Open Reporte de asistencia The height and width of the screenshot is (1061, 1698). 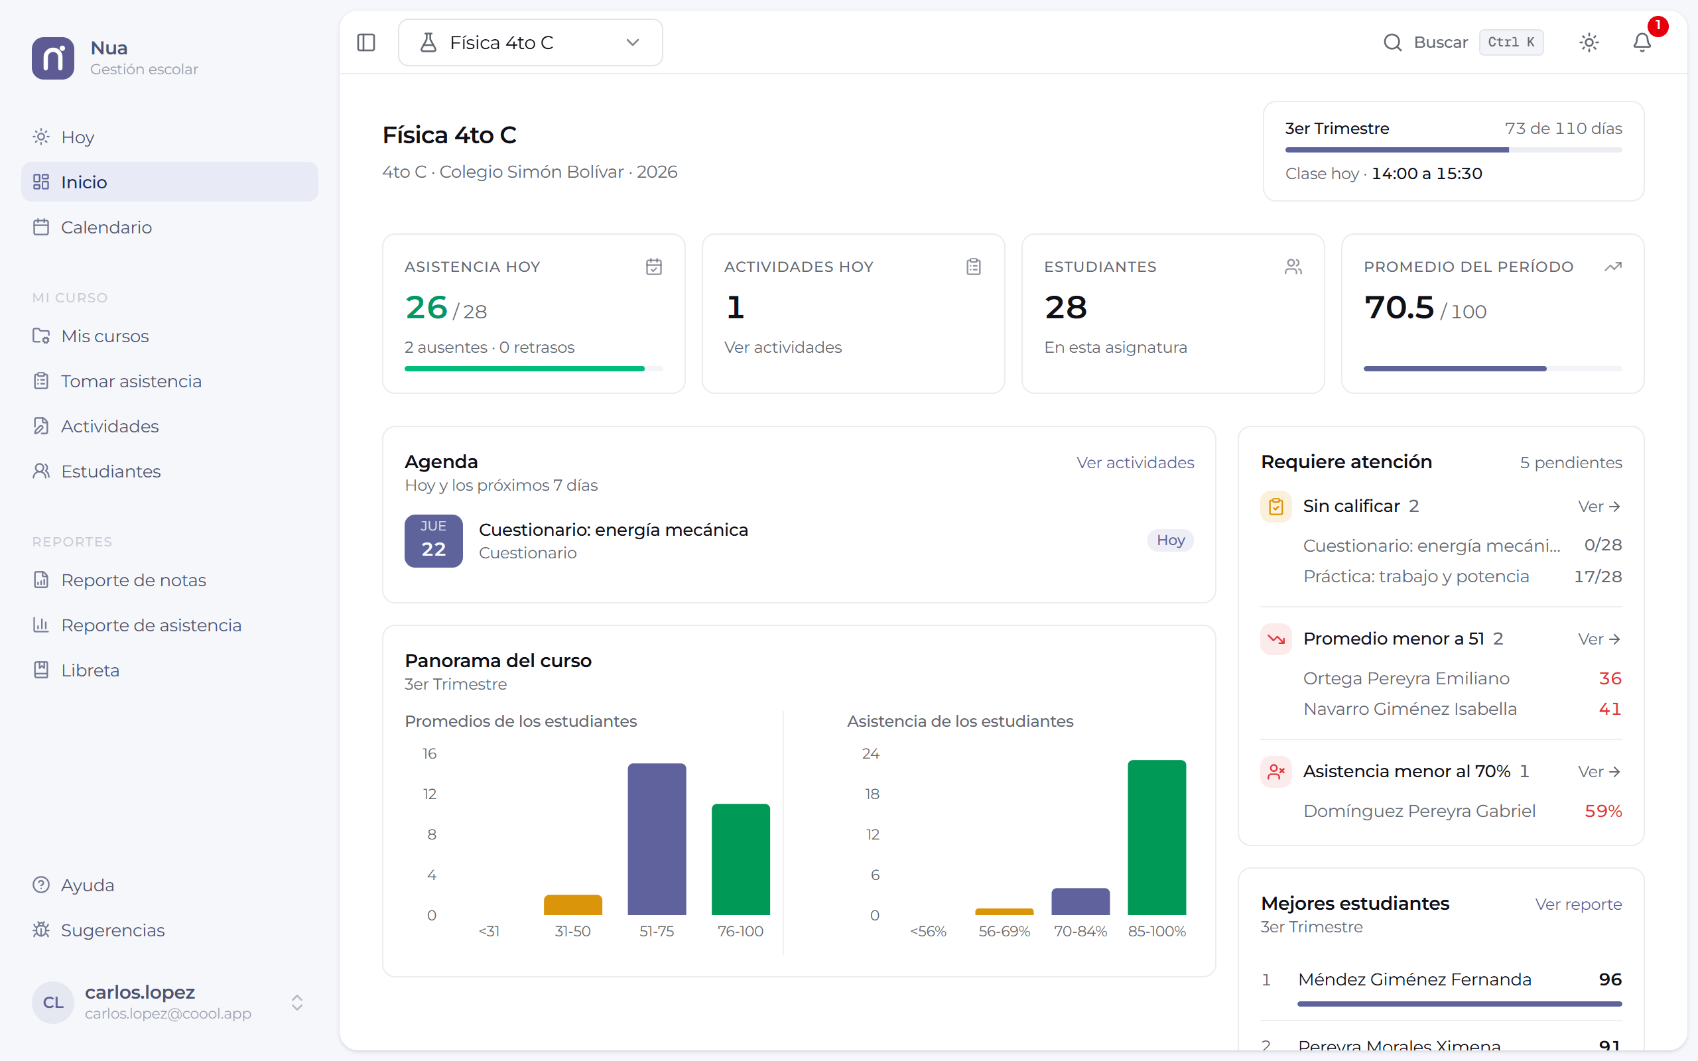170,625
